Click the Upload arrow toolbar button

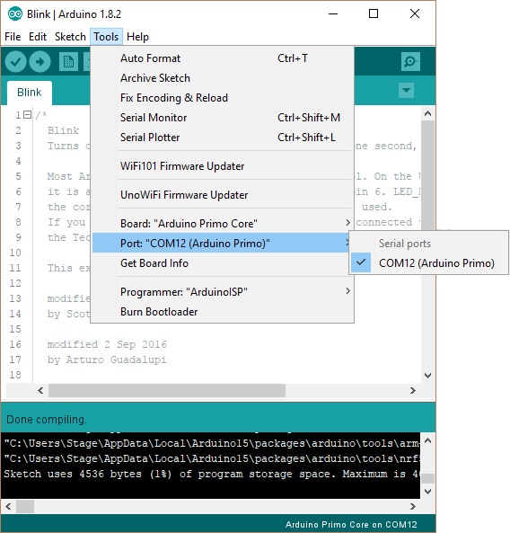40,62
